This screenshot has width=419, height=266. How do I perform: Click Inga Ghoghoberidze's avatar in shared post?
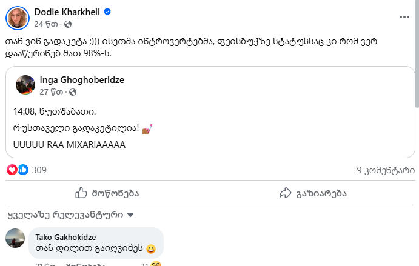click(25, 85)
